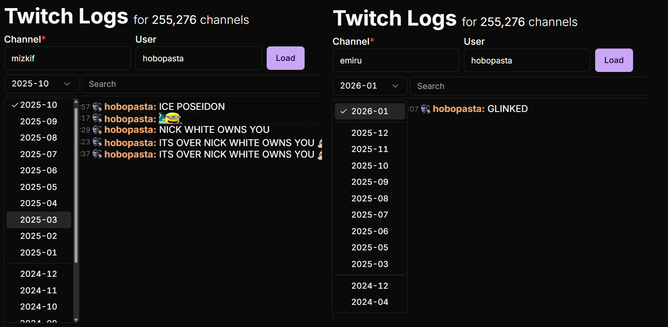Focus the User field in the mizkif panel
The image size is (668, 327).
[199, 58]
